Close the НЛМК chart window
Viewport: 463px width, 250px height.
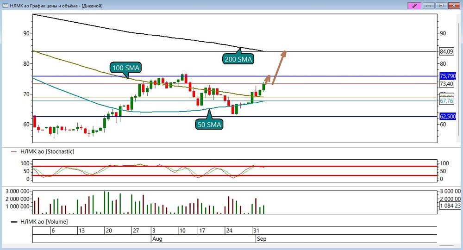tap(454, 6)
